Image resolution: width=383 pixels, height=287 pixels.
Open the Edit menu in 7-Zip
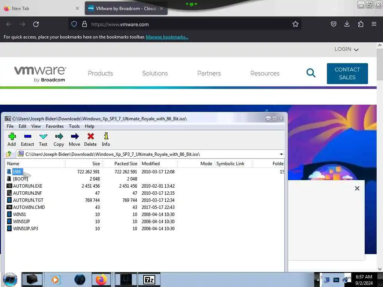[22, 126]
